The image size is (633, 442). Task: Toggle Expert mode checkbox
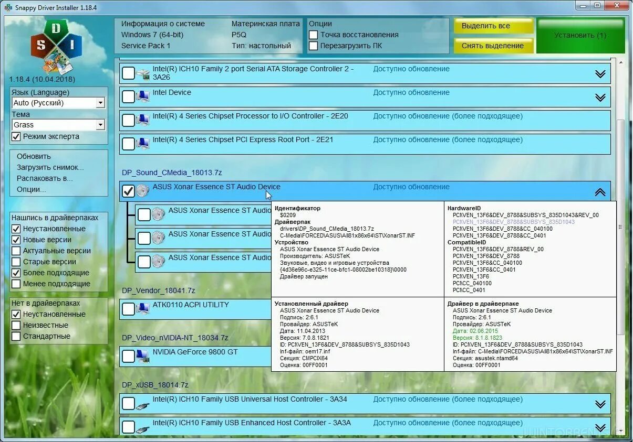(x=16, y=136)
